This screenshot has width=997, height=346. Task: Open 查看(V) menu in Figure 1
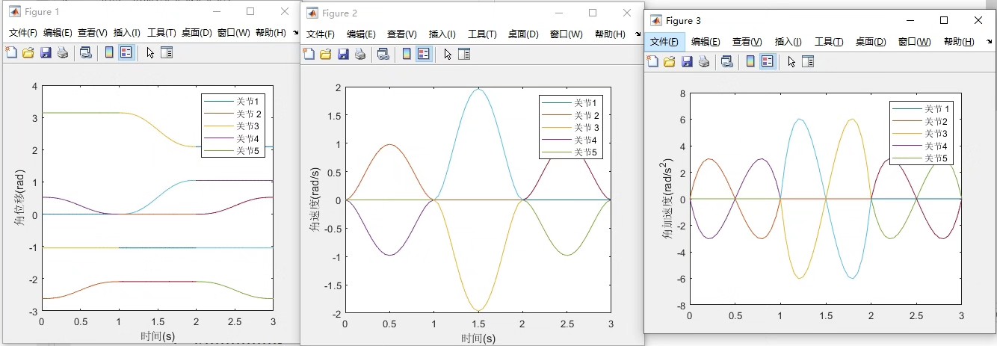(x=93, y=33)
